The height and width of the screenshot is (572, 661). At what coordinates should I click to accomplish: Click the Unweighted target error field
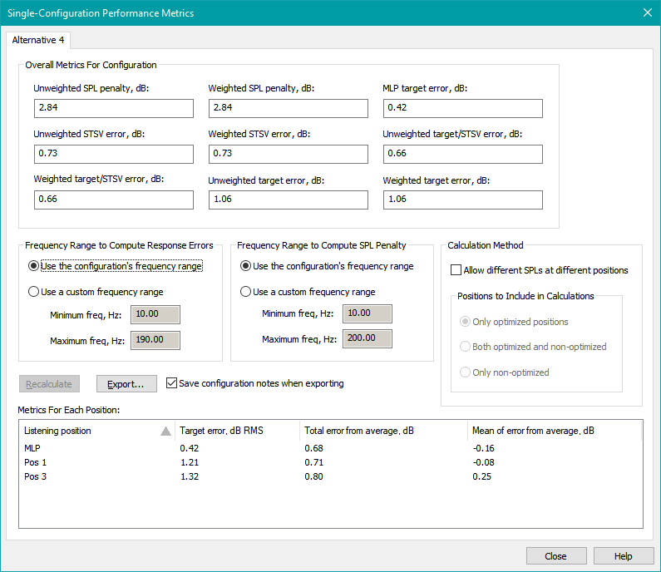289,200
